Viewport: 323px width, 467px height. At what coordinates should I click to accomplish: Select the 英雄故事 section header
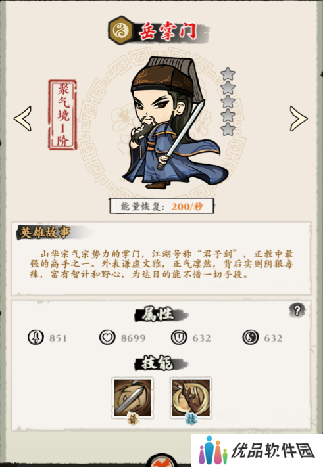click(x=45, y=233)
